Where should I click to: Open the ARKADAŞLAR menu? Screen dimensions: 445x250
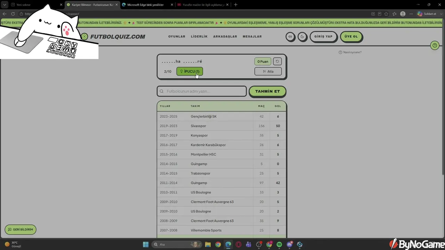pos(225,36)
